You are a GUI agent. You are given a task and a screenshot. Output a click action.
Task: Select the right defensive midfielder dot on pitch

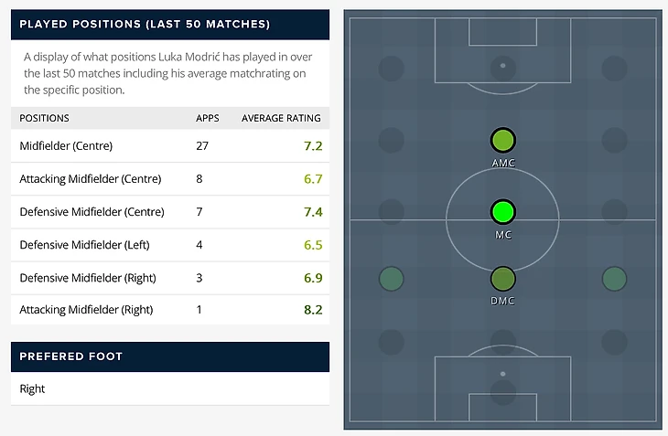(614, 279)
